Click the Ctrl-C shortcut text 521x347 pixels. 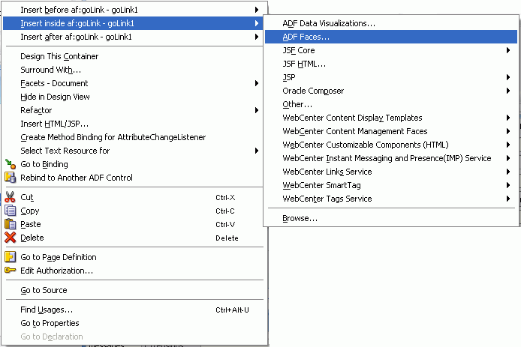(225, 211)
